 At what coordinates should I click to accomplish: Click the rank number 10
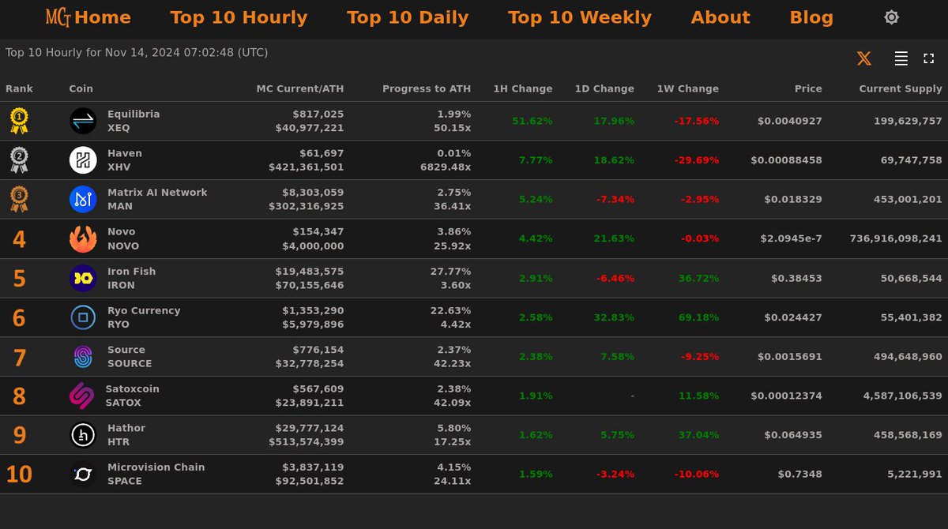pos(19,475)
